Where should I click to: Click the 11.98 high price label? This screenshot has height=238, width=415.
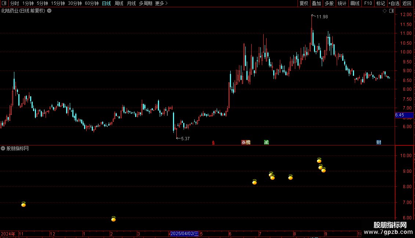click(322, 17)
